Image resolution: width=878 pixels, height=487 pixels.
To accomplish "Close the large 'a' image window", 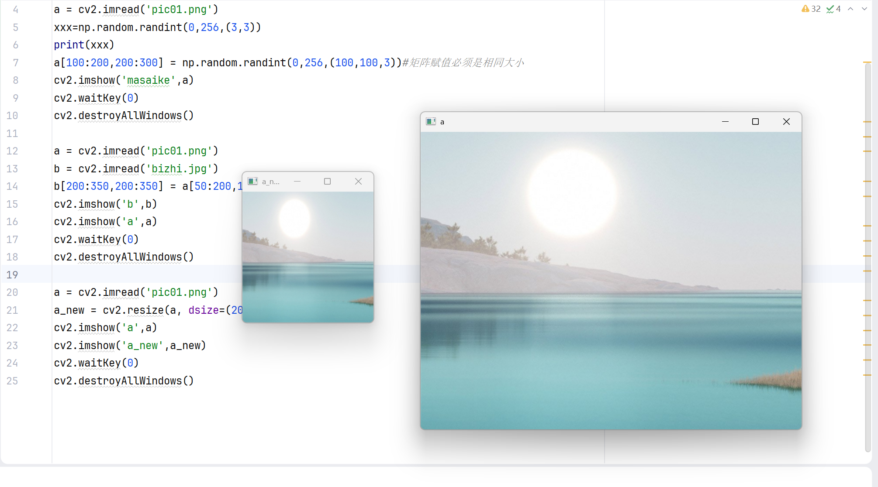I will coord(786,122).
